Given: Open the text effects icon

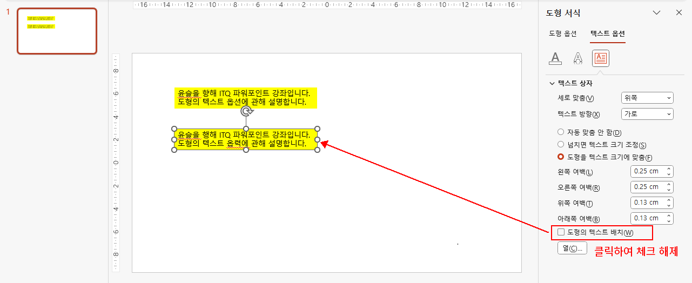Looking at the screenshot, I should [x=577, y=58].
